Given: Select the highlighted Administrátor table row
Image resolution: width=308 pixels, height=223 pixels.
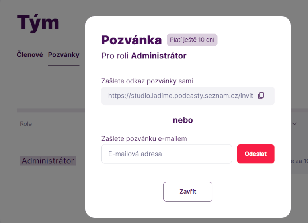Looking at the screenshot, I should (48, 161).
